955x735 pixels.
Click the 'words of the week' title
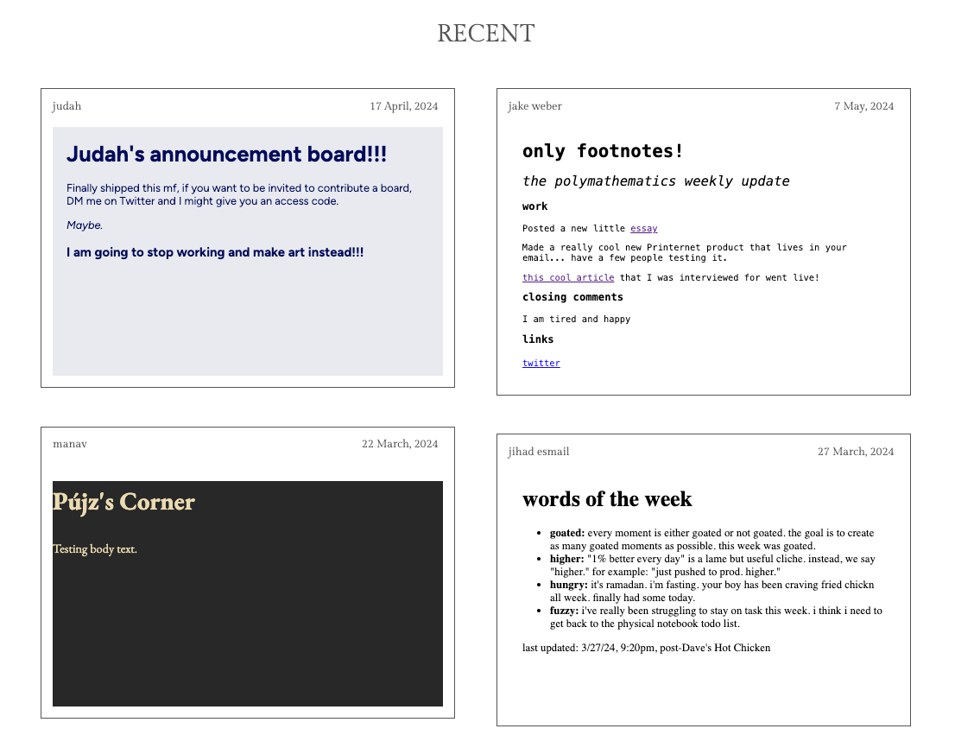pyautogui.click(x=607, y=499)
